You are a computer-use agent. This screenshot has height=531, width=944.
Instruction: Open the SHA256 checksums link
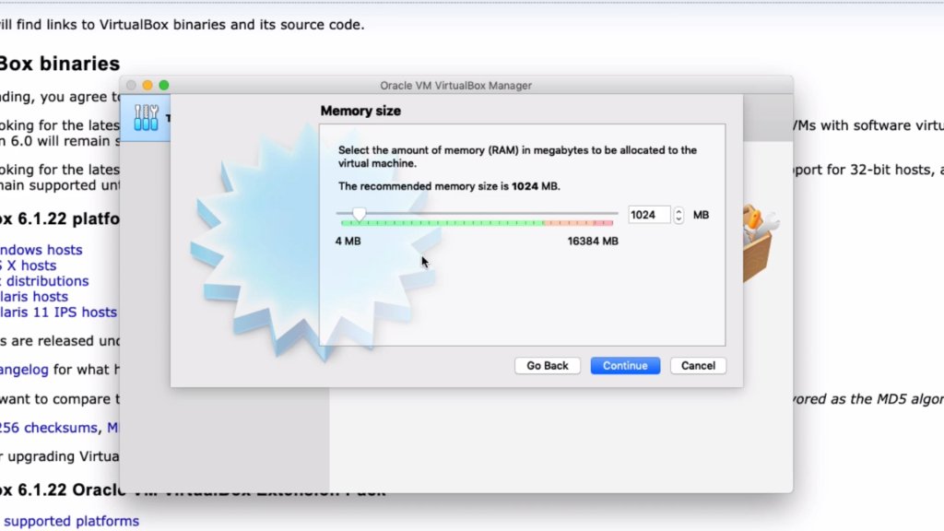point(48,428)
